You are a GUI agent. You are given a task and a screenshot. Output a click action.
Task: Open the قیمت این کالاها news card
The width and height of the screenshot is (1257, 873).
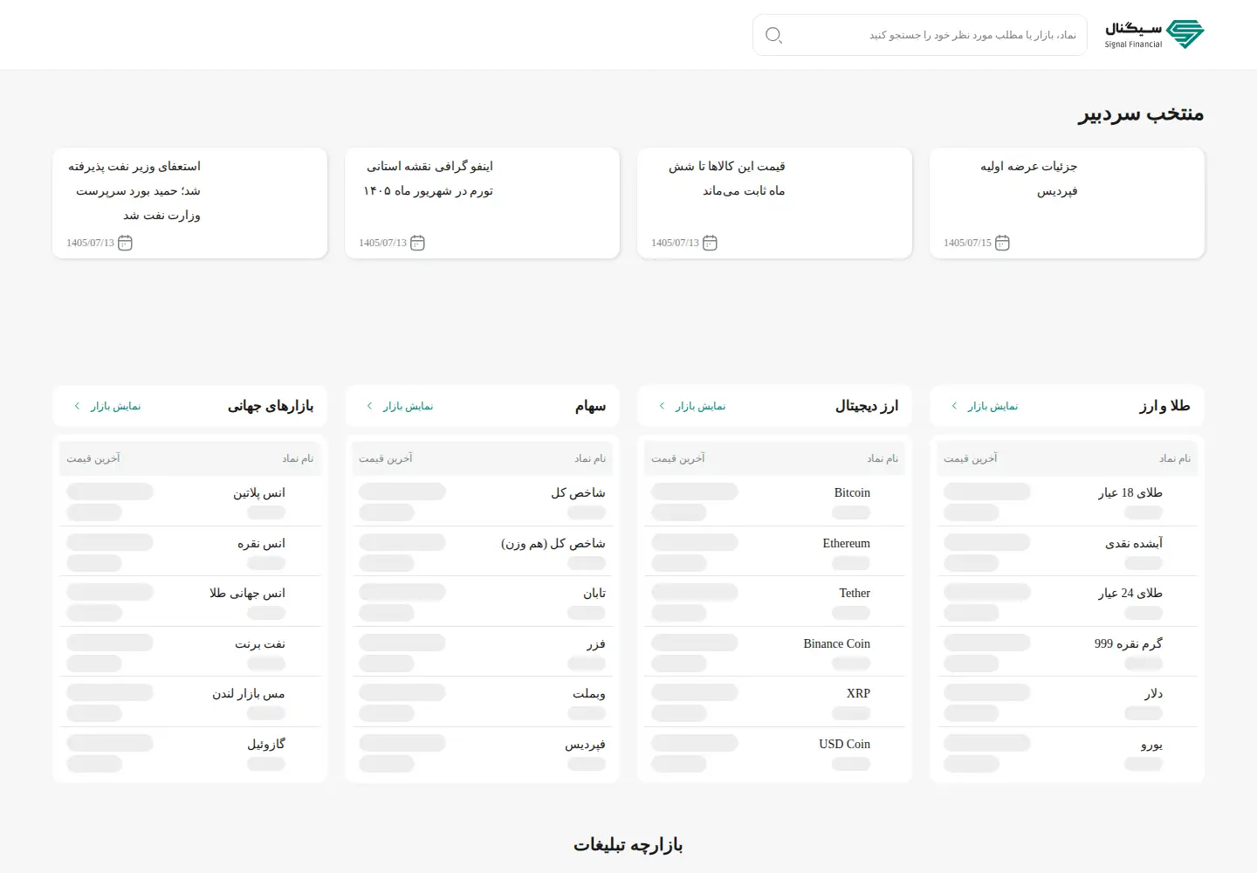coord(774,203)
